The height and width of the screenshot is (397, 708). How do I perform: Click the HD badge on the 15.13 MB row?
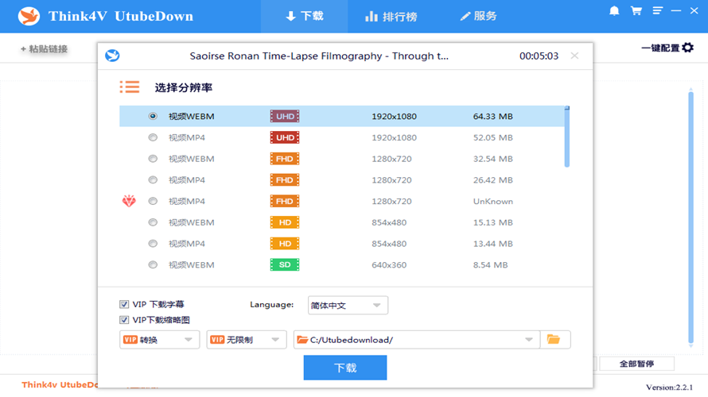(x=285, y=222)
